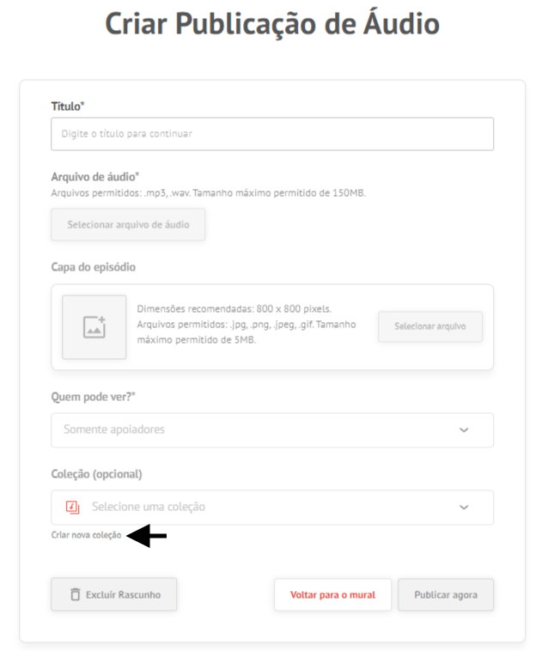Viewport: 554px width, 651px height.
Task: Click the chevron in the Coleção field
Action: click(464, 508)
